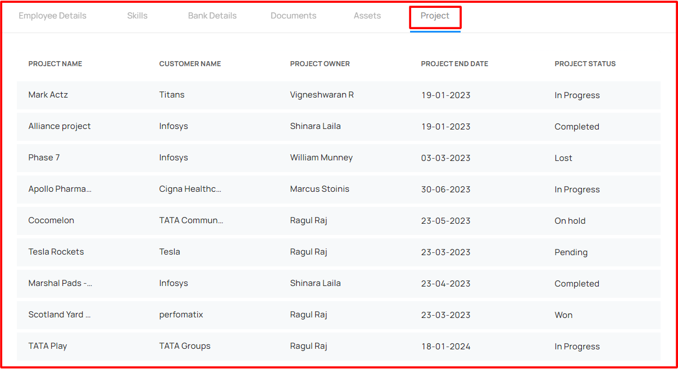Click the Project Status column header
The width and height of the screenshot is (678, 369).
585,64
